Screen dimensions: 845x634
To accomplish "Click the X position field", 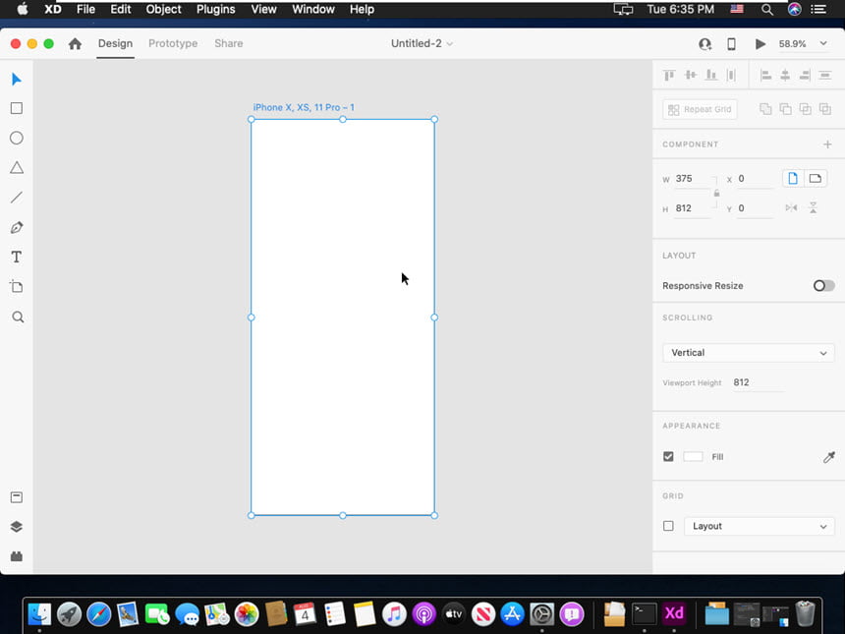I will (755, 179).
